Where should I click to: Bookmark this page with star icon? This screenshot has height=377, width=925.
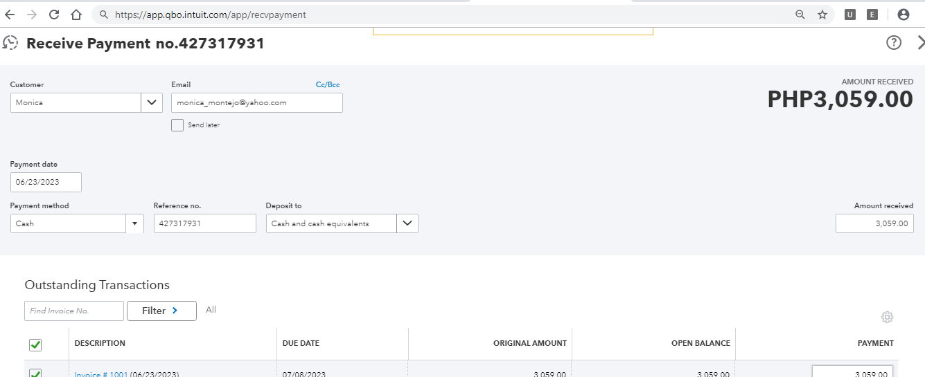coord(822,15)
